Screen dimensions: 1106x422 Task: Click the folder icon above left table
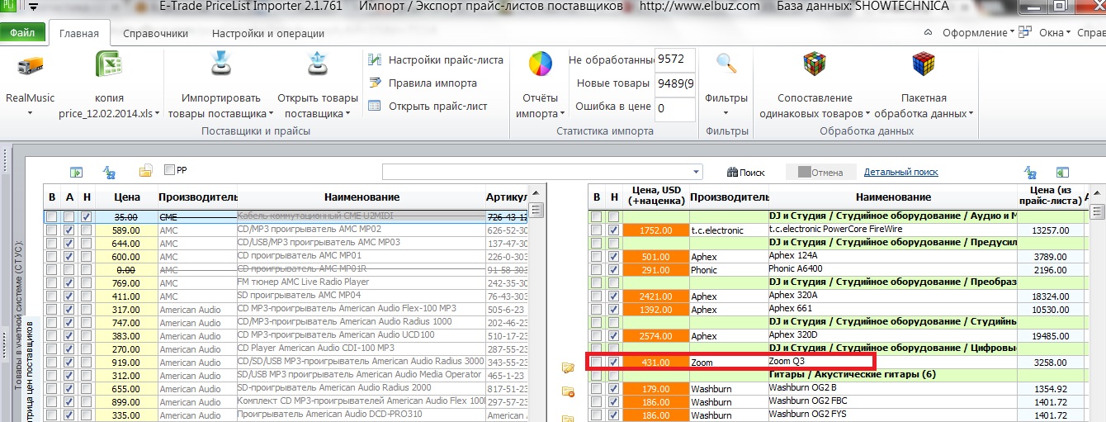[145, 171]
